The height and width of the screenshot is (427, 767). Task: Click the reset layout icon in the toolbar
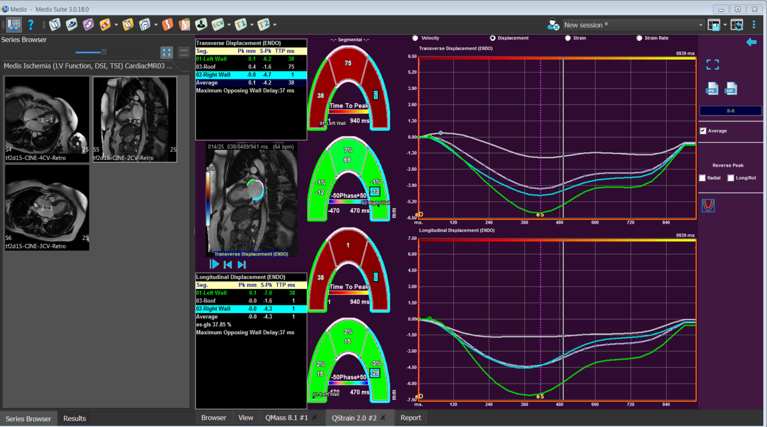pyautogui.click(x=737, y=25)
